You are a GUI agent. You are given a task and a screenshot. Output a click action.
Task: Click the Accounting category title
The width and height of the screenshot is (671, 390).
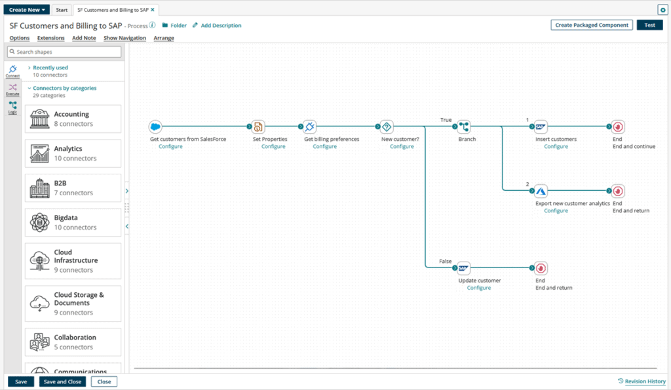(x=71, y=114)
